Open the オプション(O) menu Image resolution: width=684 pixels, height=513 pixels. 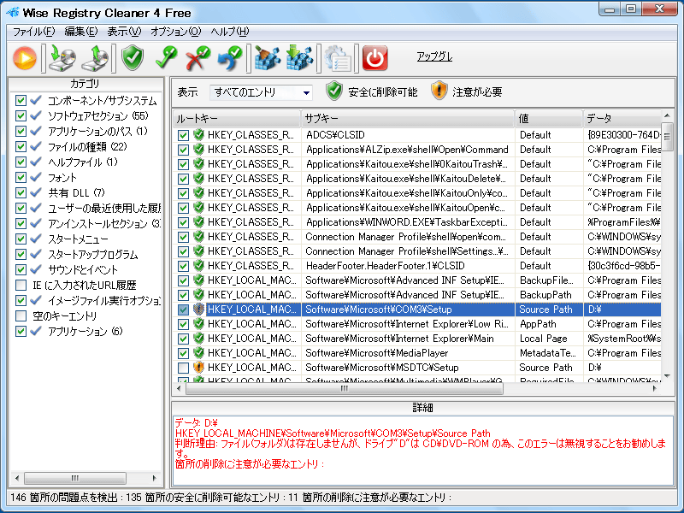(x=176, y=32)
